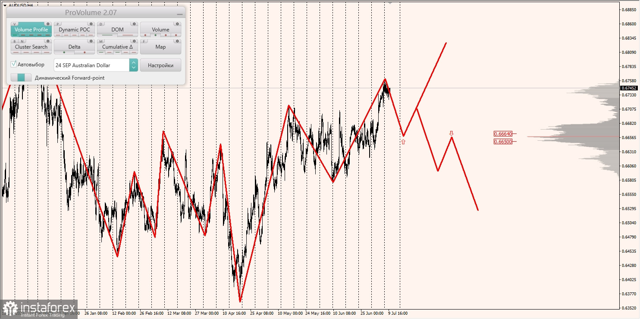
Task: Activate the Delta button
Action: point(74,47)
